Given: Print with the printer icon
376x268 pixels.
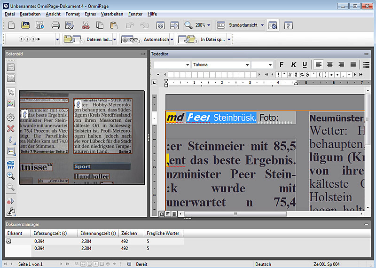Looking at the screenshot, I should [x=55, y=25].
